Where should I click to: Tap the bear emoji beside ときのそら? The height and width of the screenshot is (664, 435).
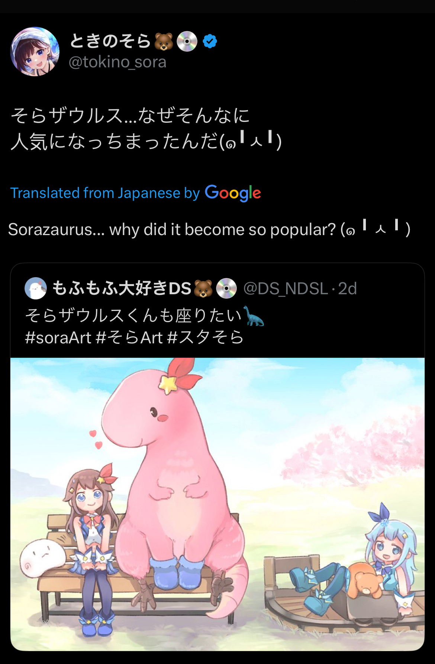[x=164, y=41]
